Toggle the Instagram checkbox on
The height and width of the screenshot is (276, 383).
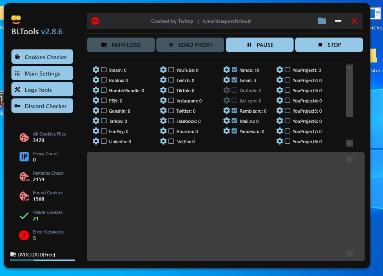tap(171, 100)
